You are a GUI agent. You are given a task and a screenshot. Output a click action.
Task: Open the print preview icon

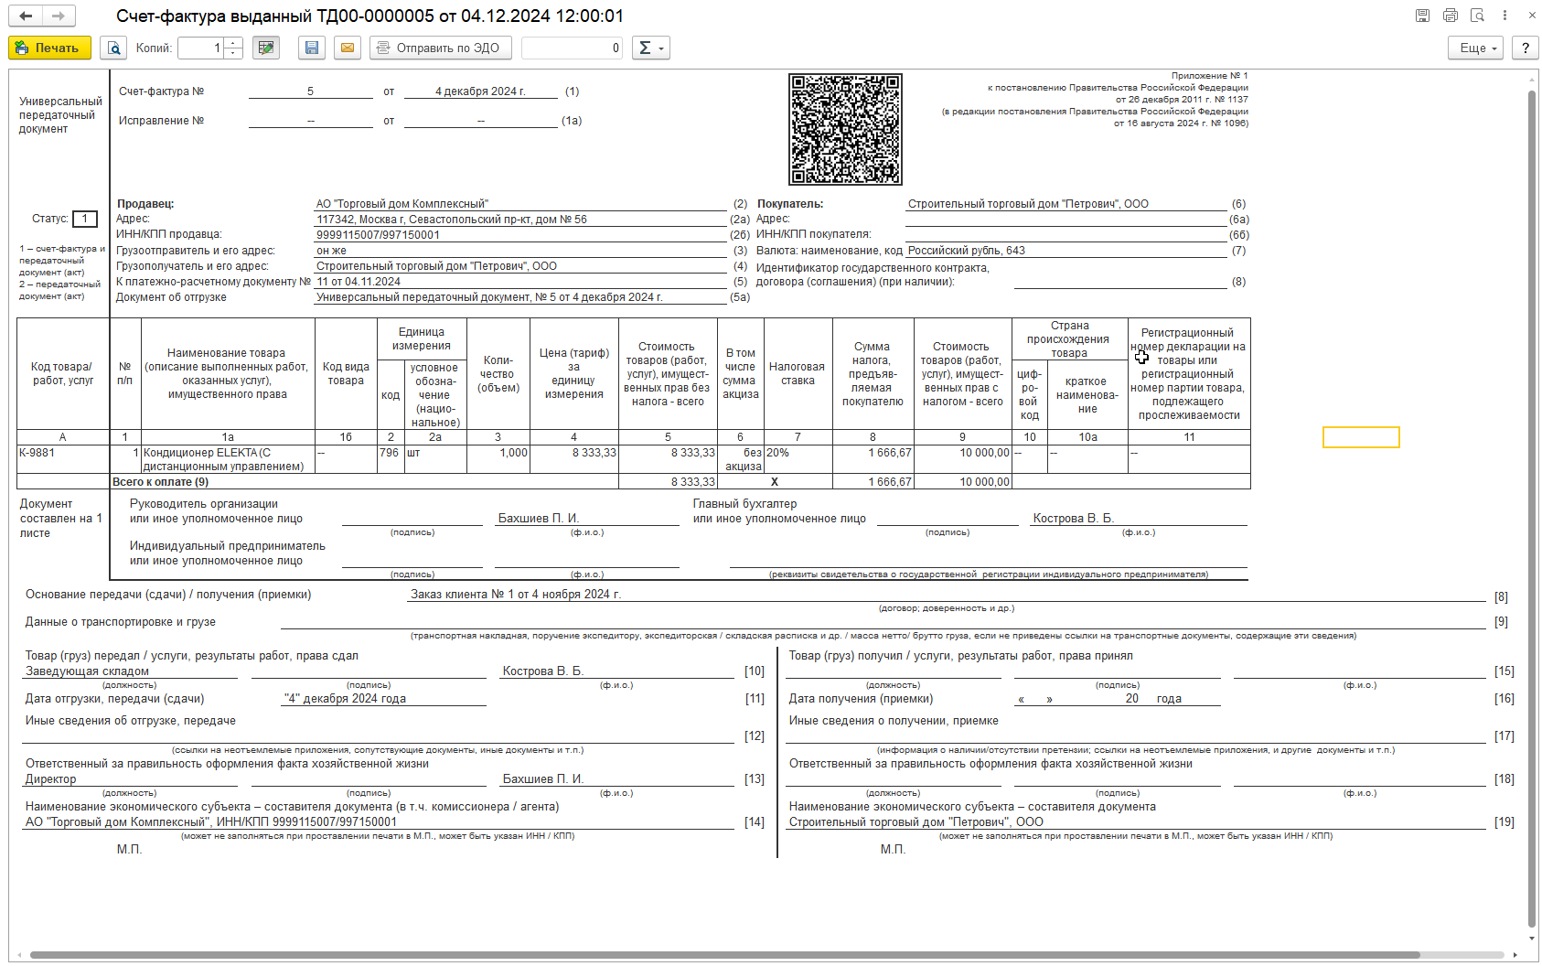(x=113, y=48)
